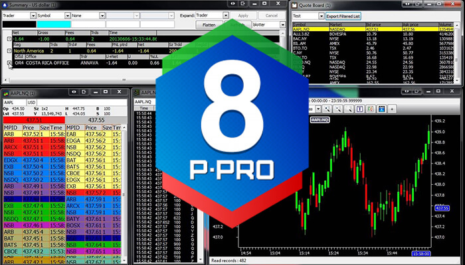Select AAPL.NQ highlighted row in Quote Board
Viewport: 465px width, 265px height.
(373, 29)
